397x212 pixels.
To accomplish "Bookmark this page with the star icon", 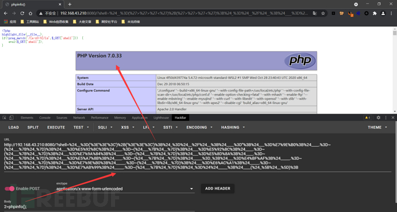I will tap(323, 13).
